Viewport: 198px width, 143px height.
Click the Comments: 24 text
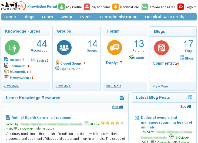[166, 63]
